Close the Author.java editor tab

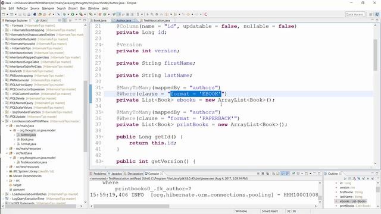point(134,21)
